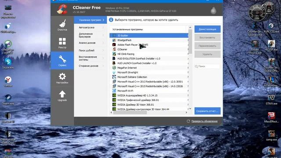Image resolution: width=281 pixels, height=158 pixels.
Task: Select CCleaner in program list
Action: tap(149, 49)
